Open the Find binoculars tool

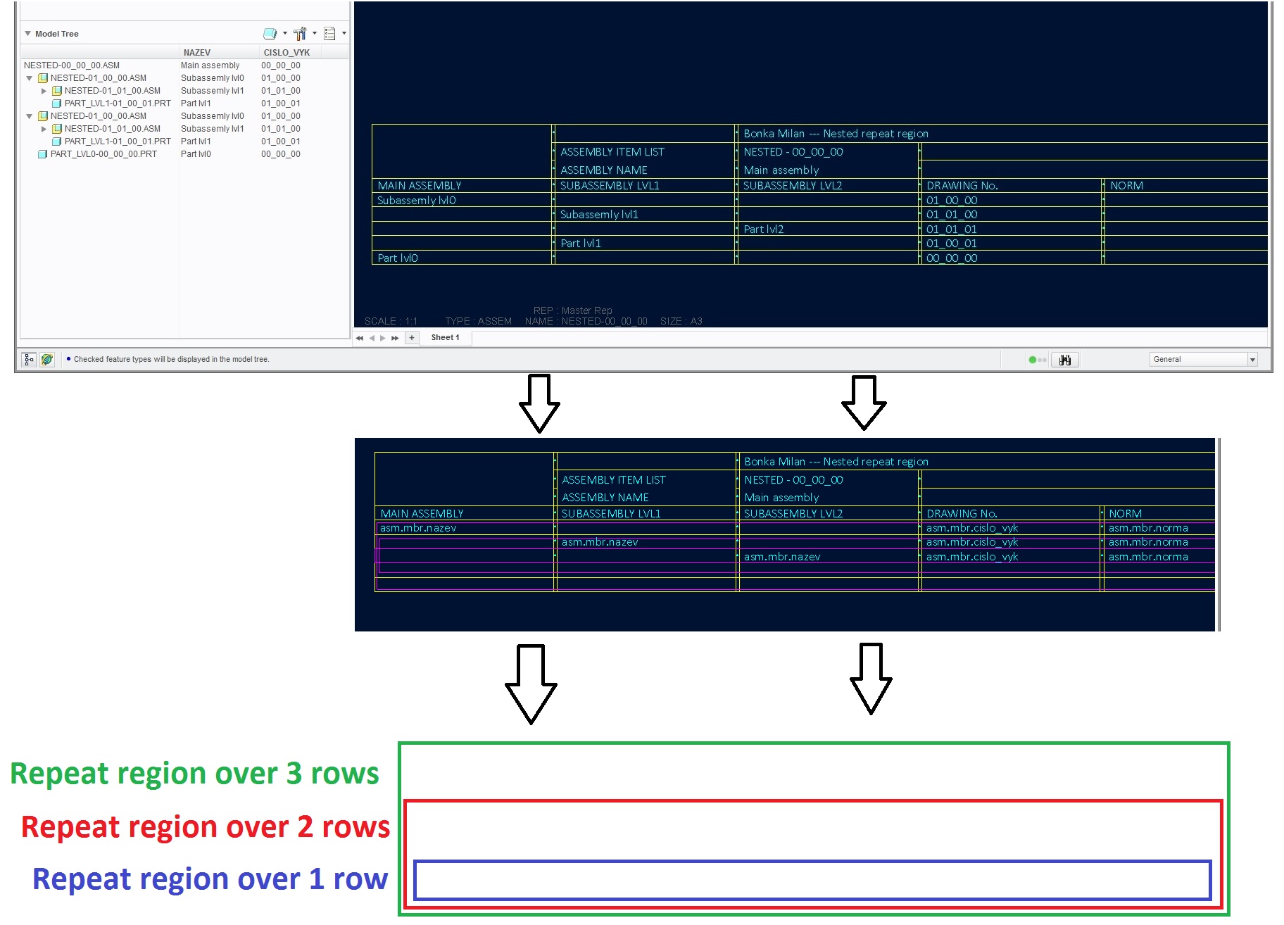coord(1065,360)
